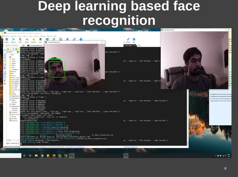Open File Explorer from the taskbar
This screenshot has height=177, width=238.
tap(36, 156)
